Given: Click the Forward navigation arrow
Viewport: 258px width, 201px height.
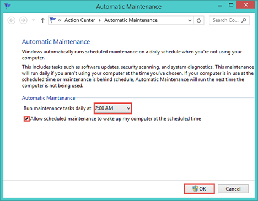Looking at the screenshot, I should 23,20.
